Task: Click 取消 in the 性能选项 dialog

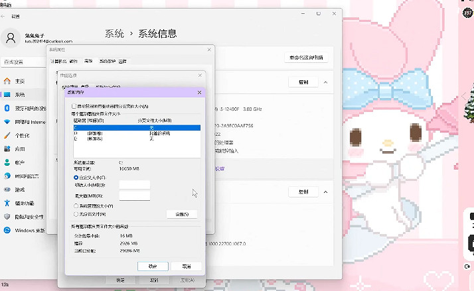Action: [x=154, y=280]
